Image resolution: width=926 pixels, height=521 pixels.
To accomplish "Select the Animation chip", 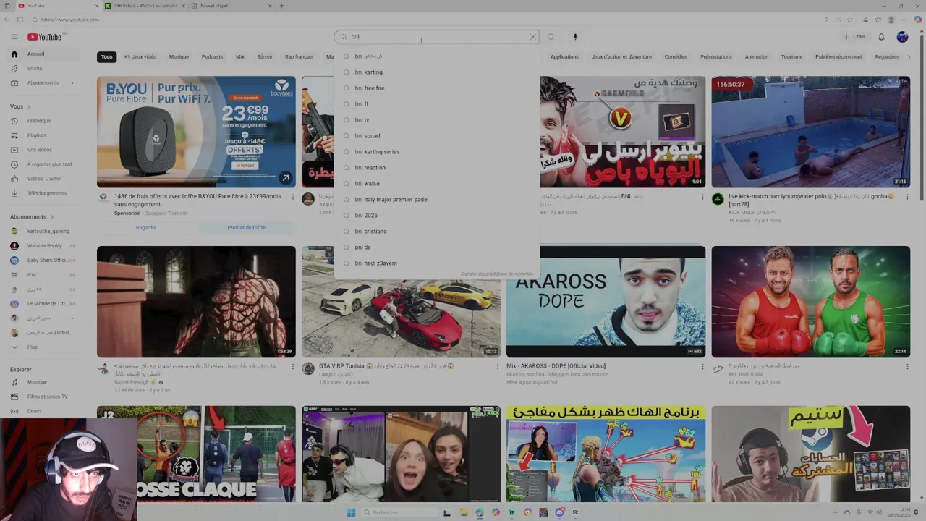I will coord(757,57).
